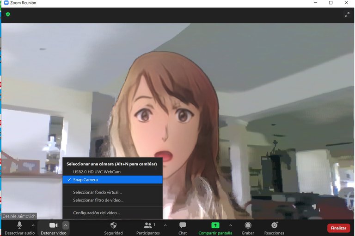Open the Seguridad shield menu

(113, 228)
